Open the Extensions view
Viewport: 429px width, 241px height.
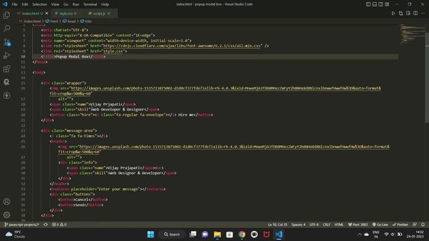pos(7,68)
